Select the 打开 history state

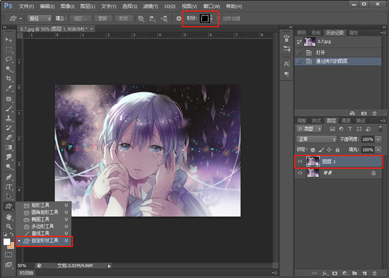coord(322,52)
